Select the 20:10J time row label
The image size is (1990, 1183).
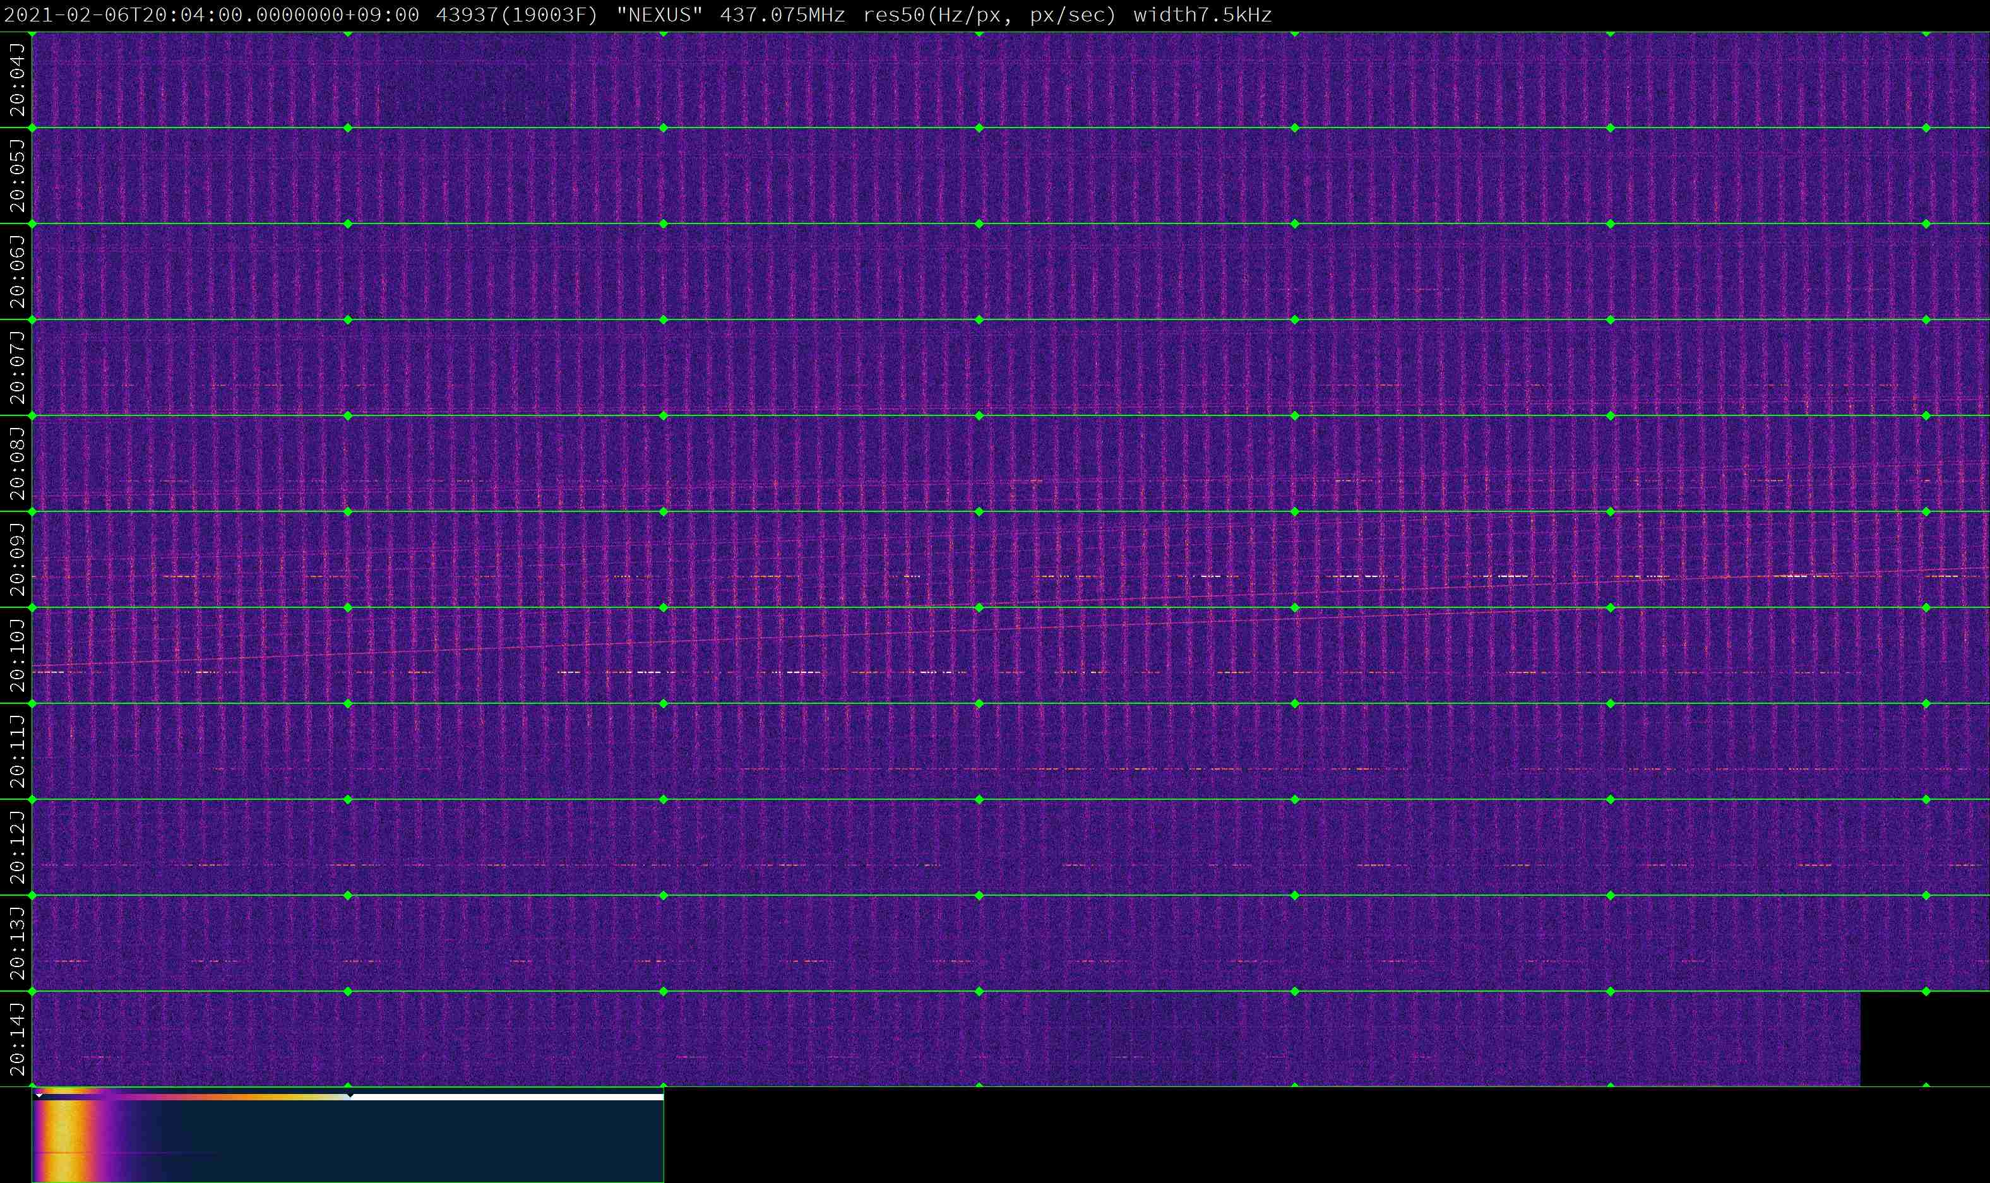(x=17, y=655)
